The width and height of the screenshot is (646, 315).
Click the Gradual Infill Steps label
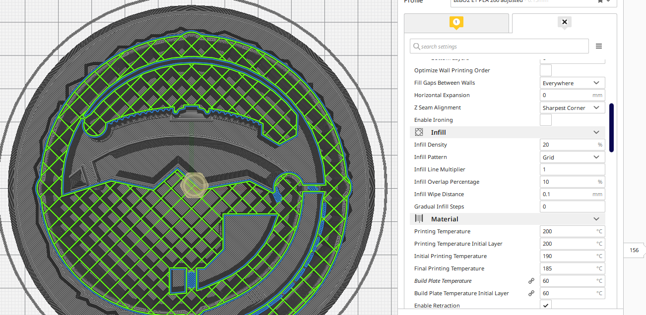tap(439, 207)
